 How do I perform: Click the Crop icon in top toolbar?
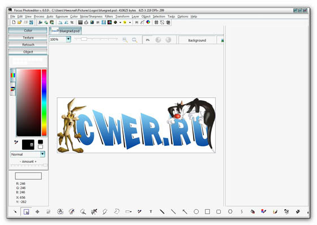pyautogui.click(x=72, y=22)
